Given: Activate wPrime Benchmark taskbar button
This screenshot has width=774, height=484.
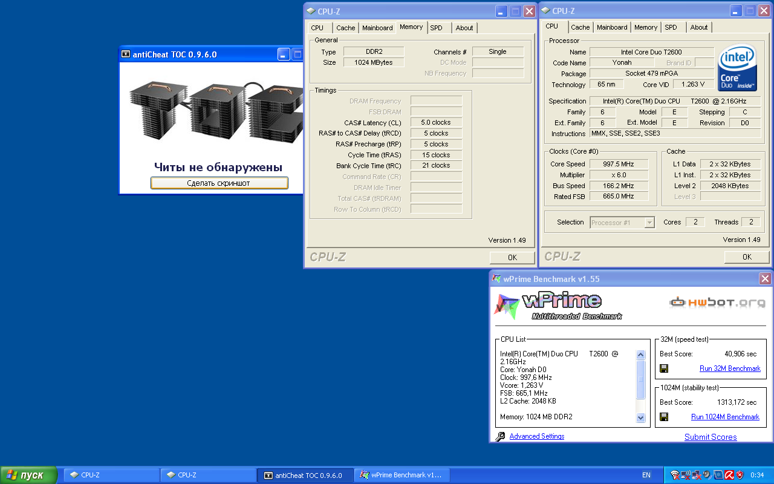Looking at the screenshot, I should coord(402,475).
